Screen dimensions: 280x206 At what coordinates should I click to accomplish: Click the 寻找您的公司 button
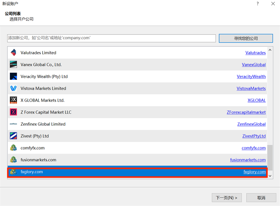tap(246, 38)
